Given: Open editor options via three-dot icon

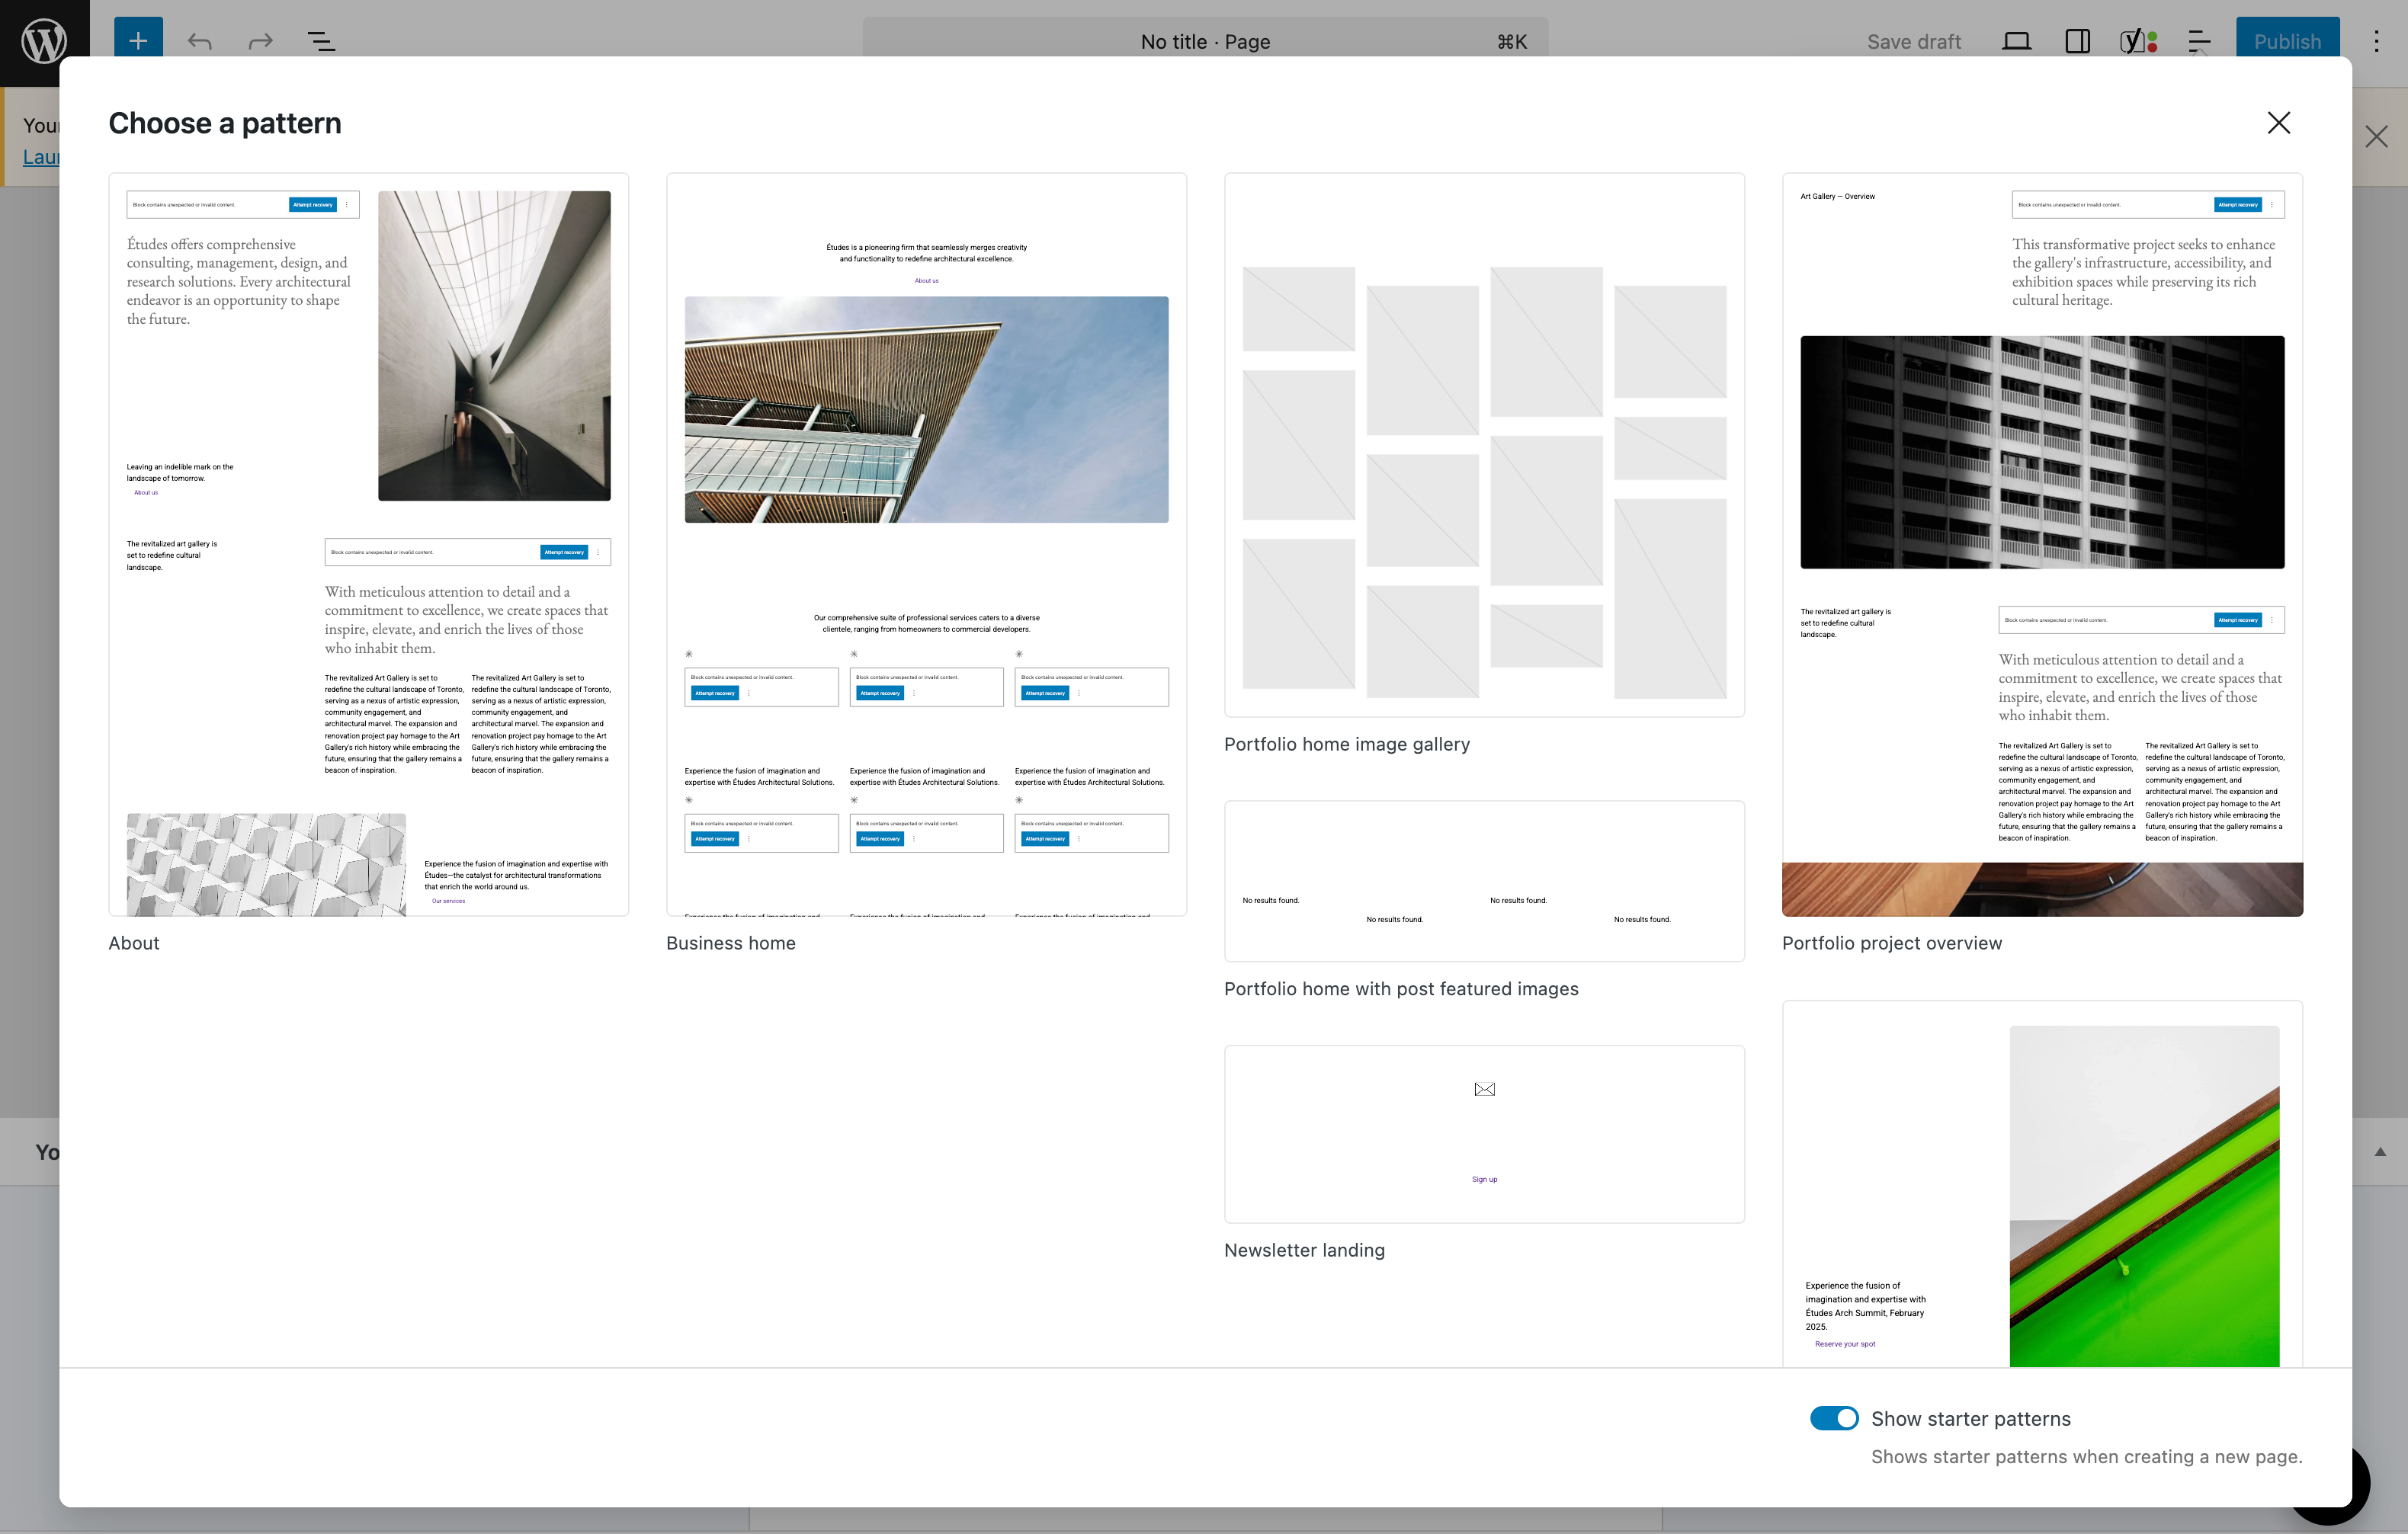Looking at the screenshot, I should tap(2376, 41).
